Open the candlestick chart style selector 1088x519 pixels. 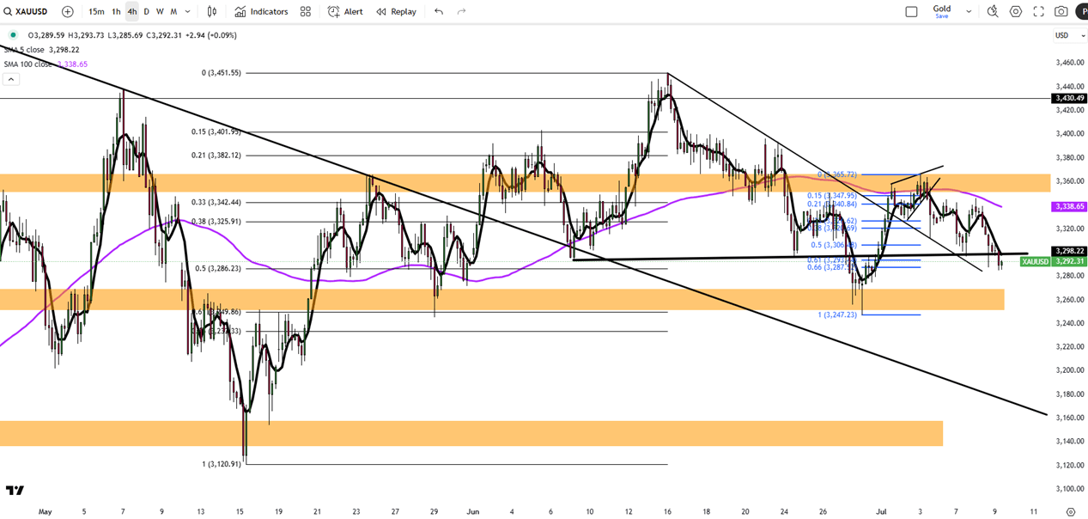(x=212, y=11)
